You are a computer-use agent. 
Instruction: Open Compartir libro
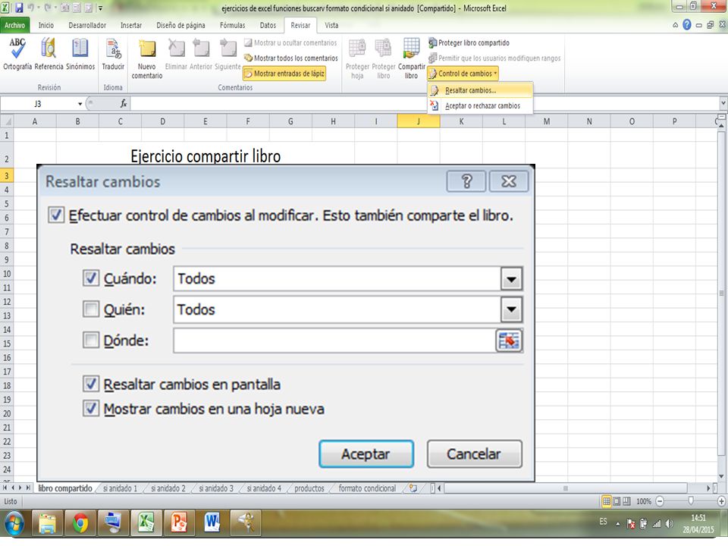[411, 58]
